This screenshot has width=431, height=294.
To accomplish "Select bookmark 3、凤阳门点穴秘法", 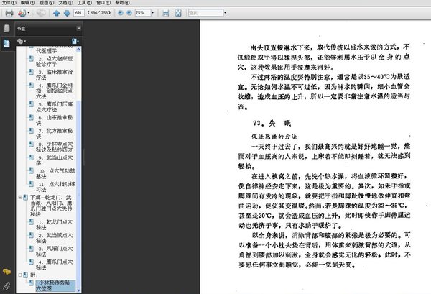I will [x=54, y=251].
